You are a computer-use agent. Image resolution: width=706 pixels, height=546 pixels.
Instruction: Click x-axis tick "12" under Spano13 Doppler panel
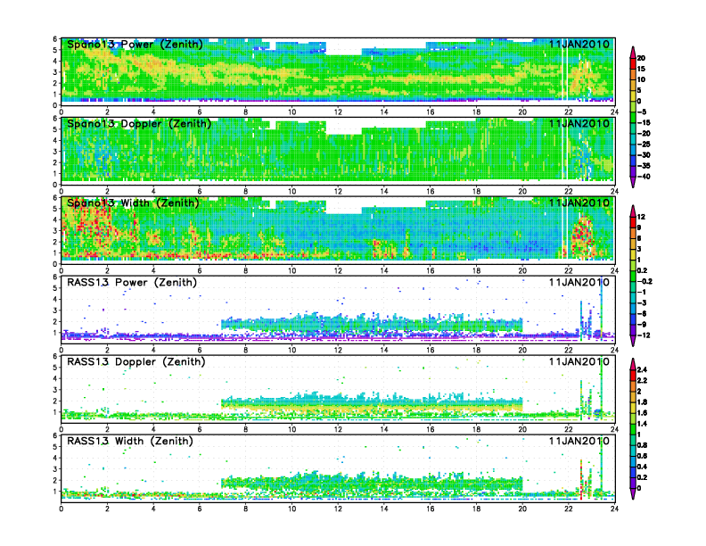(x=338, y=192)
